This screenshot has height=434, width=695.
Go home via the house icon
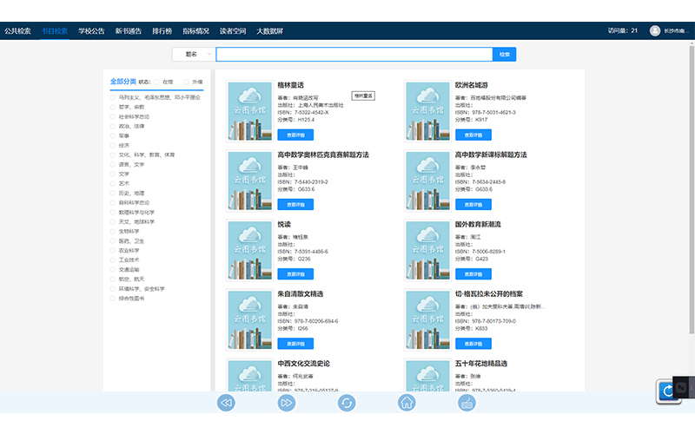coord(407,403)
